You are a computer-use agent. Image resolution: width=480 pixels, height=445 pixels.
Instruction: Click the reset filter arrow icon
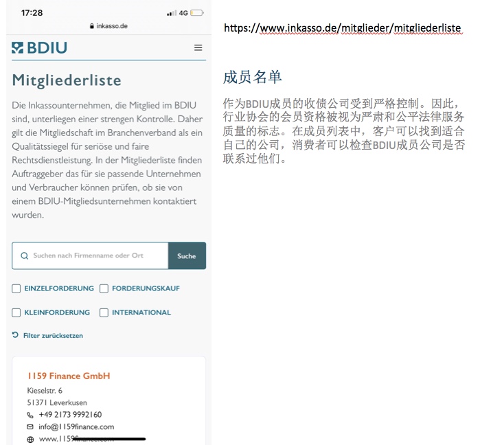(x=15, y=335)
